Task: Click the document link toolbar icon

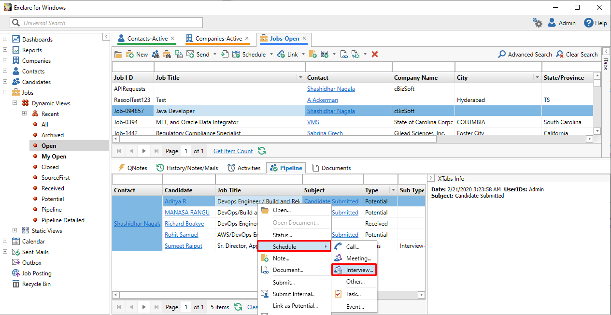Action: 343,55
